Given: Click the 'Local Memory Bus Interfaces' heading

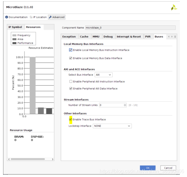Looking at the screenshot, I should 83,44.
